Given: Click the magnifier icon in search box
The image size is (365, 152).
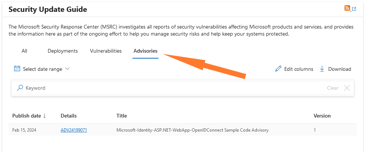Looking at the screenshot, I should (x=20, y=88).
